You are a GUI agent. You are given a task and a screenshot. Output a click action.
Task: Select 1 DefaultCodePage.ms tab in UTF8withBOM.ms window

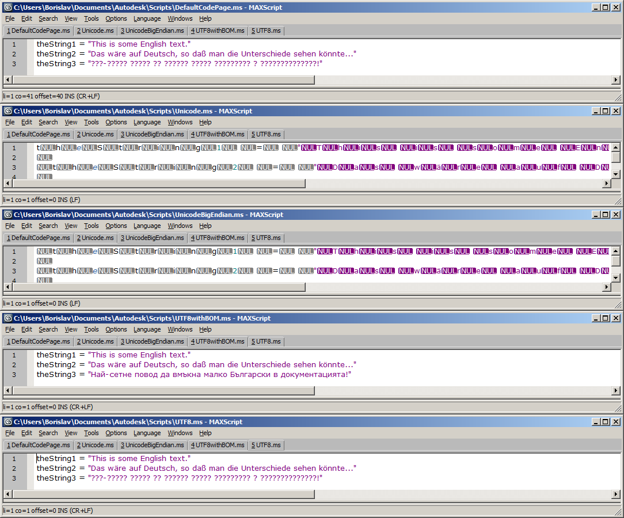38,341
